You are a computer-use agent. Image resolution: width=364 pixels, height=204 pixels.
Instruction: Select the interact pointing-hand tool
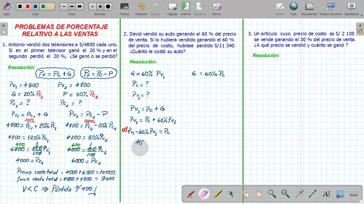point(245,194)
